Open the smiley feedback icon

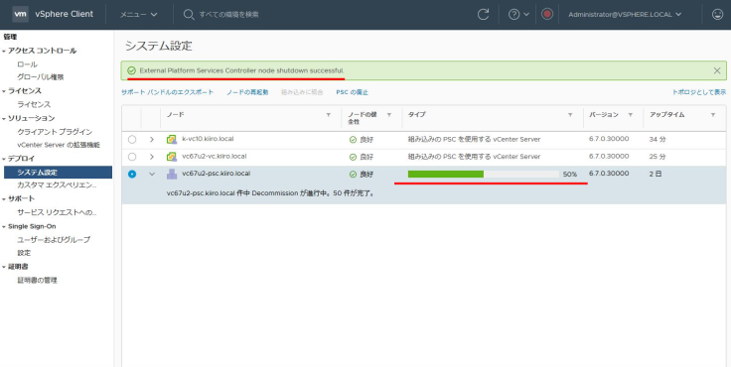(717, 15)
